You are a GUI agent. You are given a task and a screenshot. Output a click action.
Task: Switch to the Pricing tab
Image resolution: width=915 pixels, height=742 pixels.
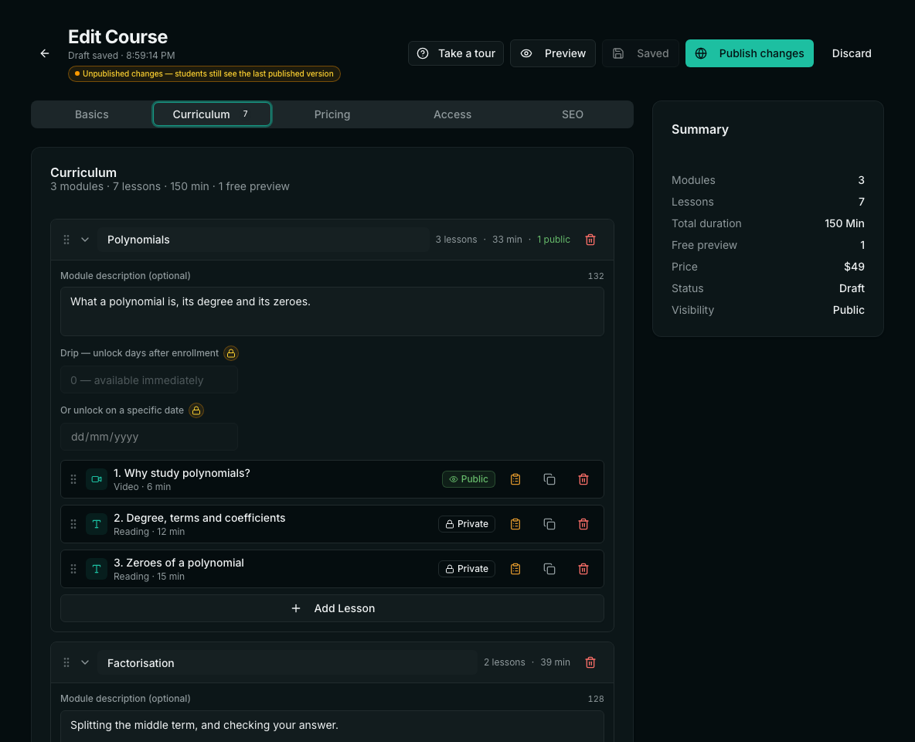[x=332, y=114]
